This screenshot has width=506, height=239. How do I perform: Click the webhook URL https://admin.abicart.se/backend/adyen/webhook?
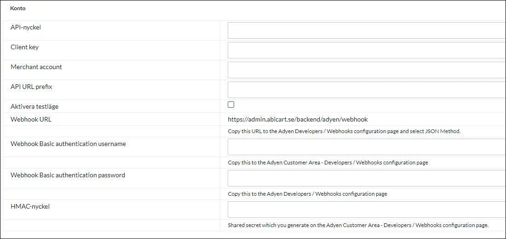(298, 120)
